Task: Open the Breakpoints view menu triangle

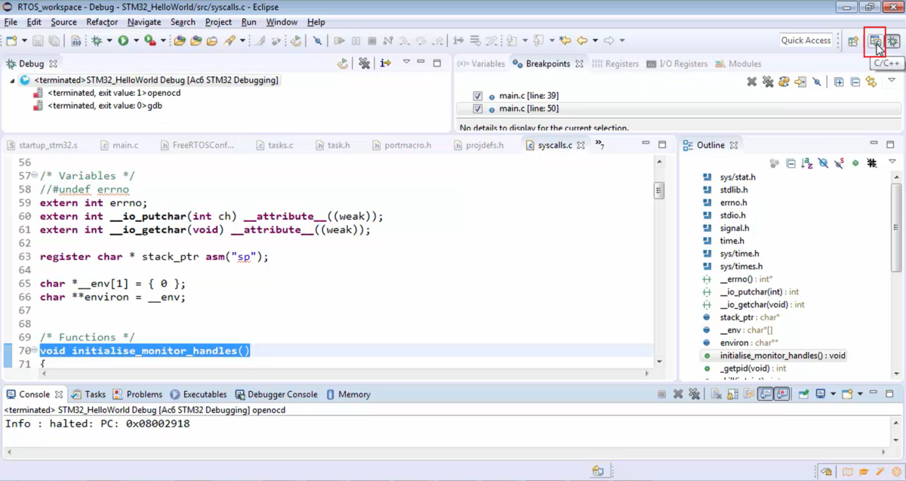Action: click(x=892, y=80)
